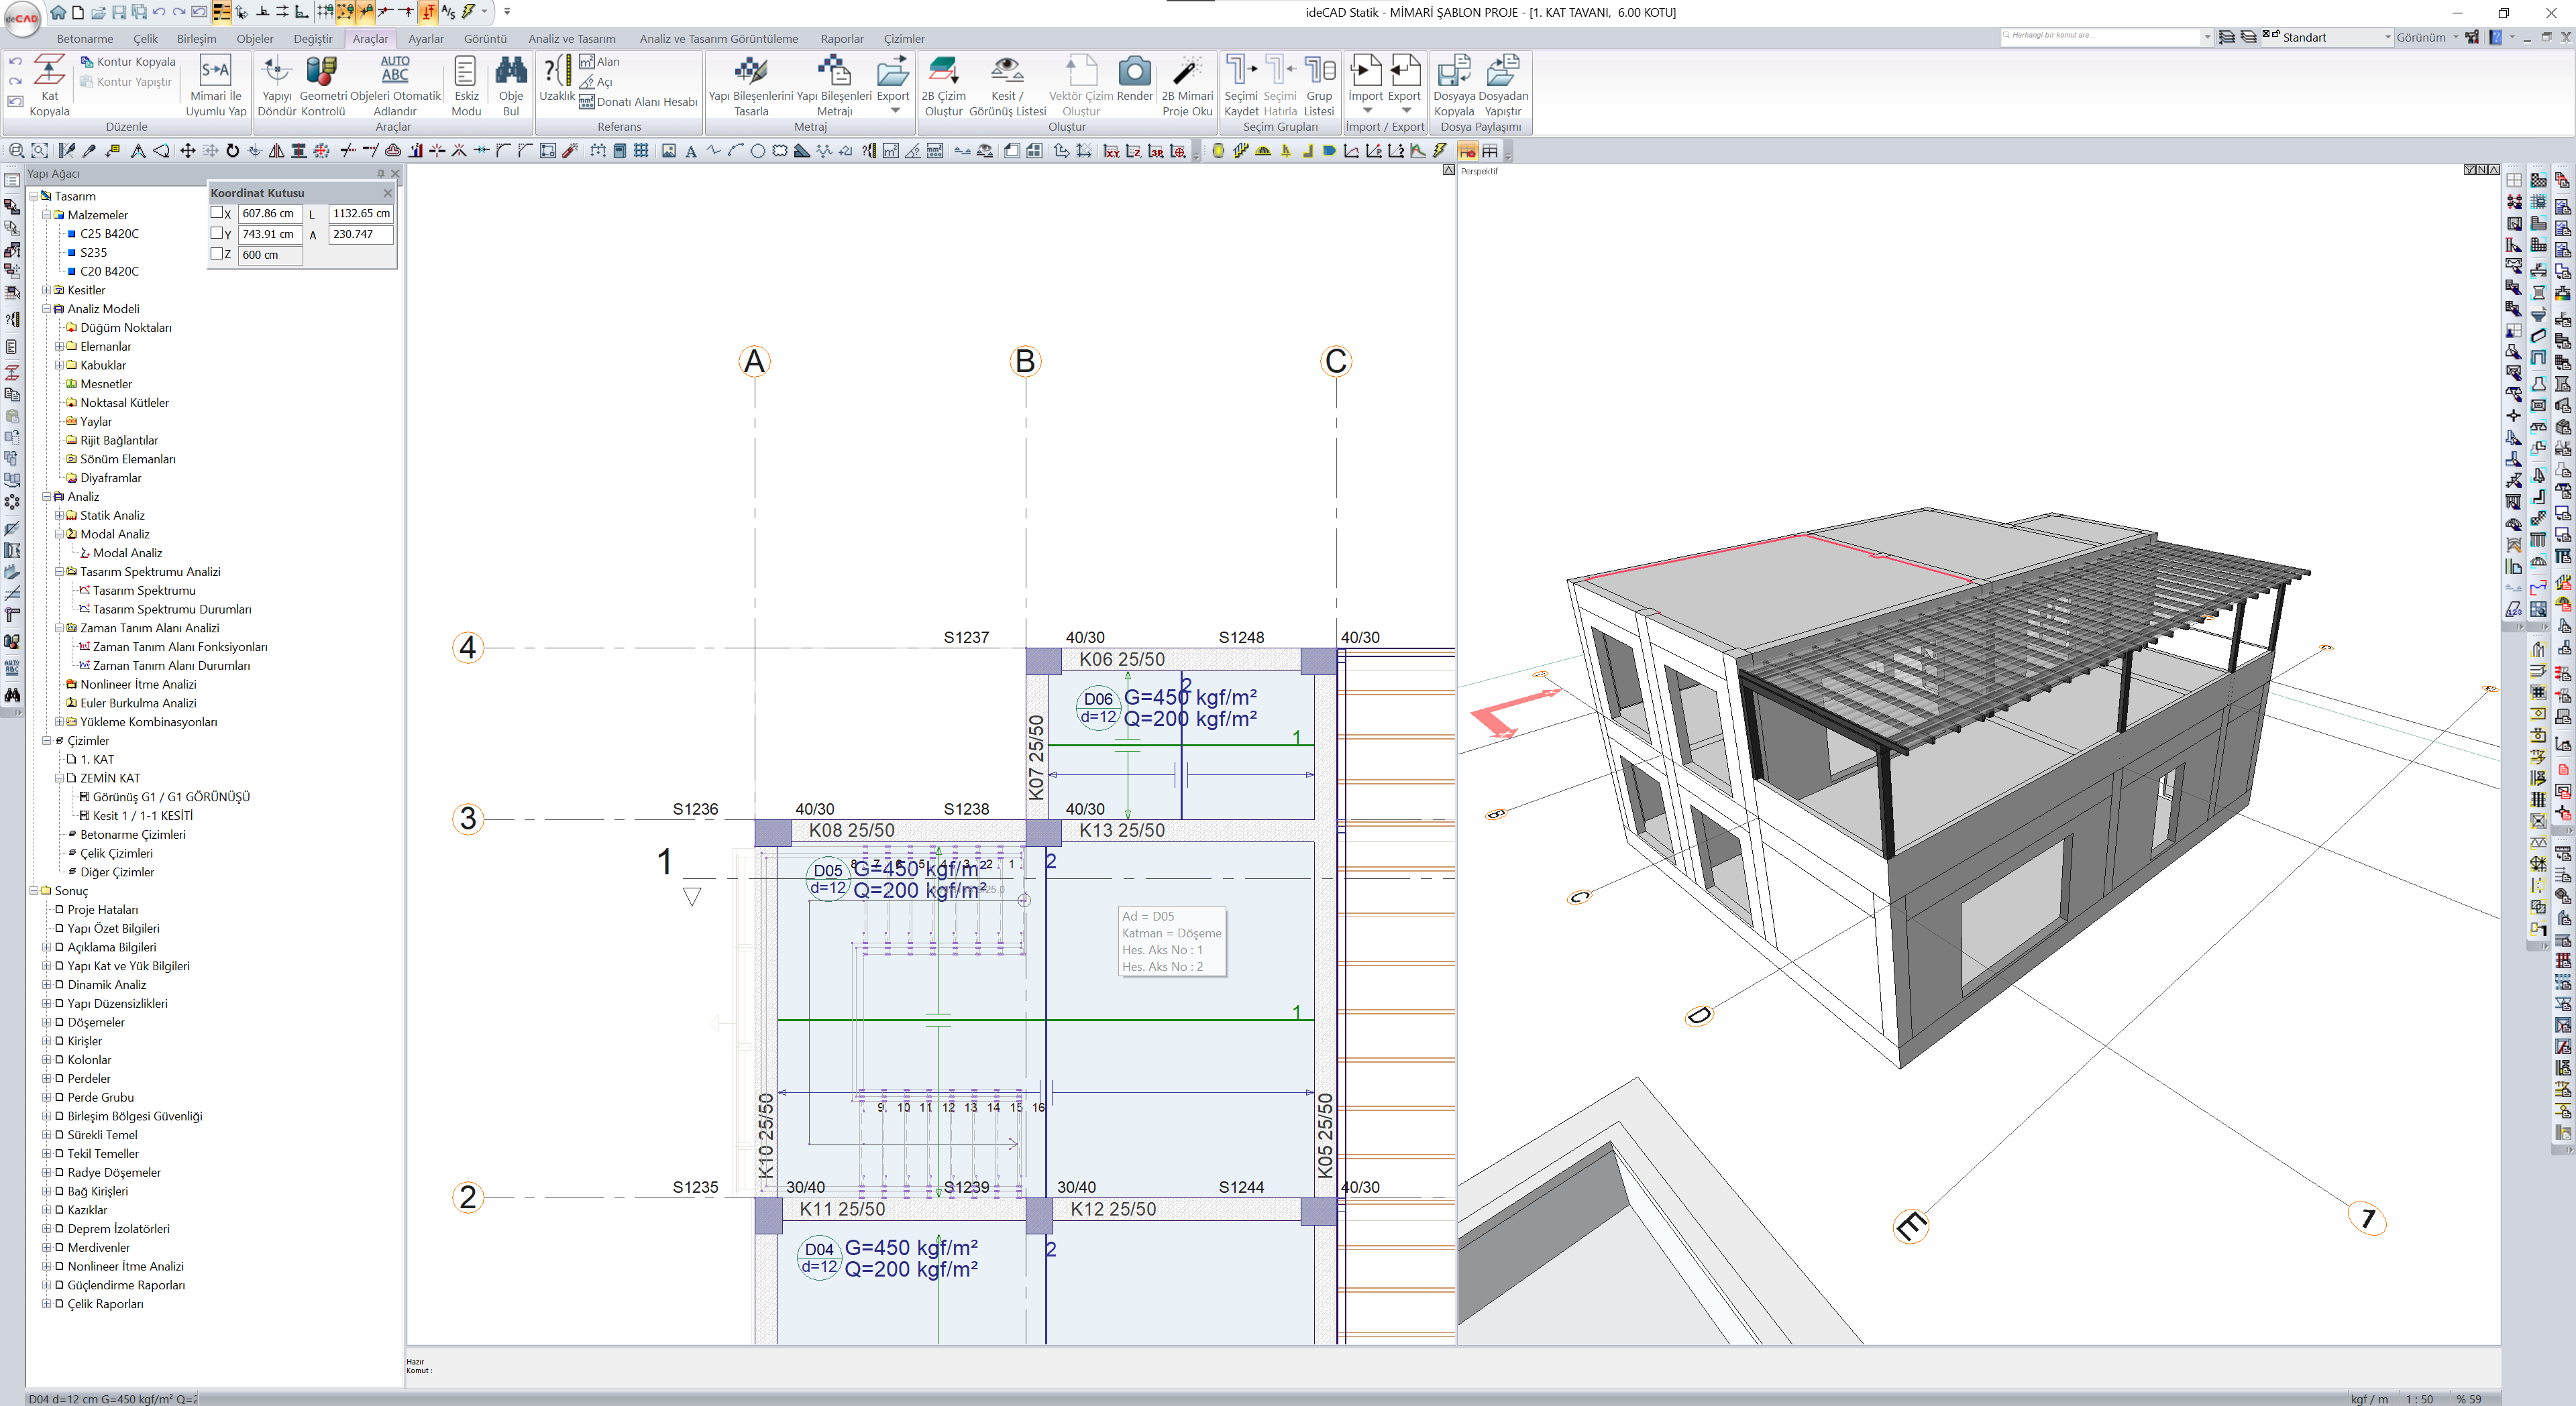Open the Analiz ve Tasarım tab
The image size is (2576, 1406).
(571, 39)
